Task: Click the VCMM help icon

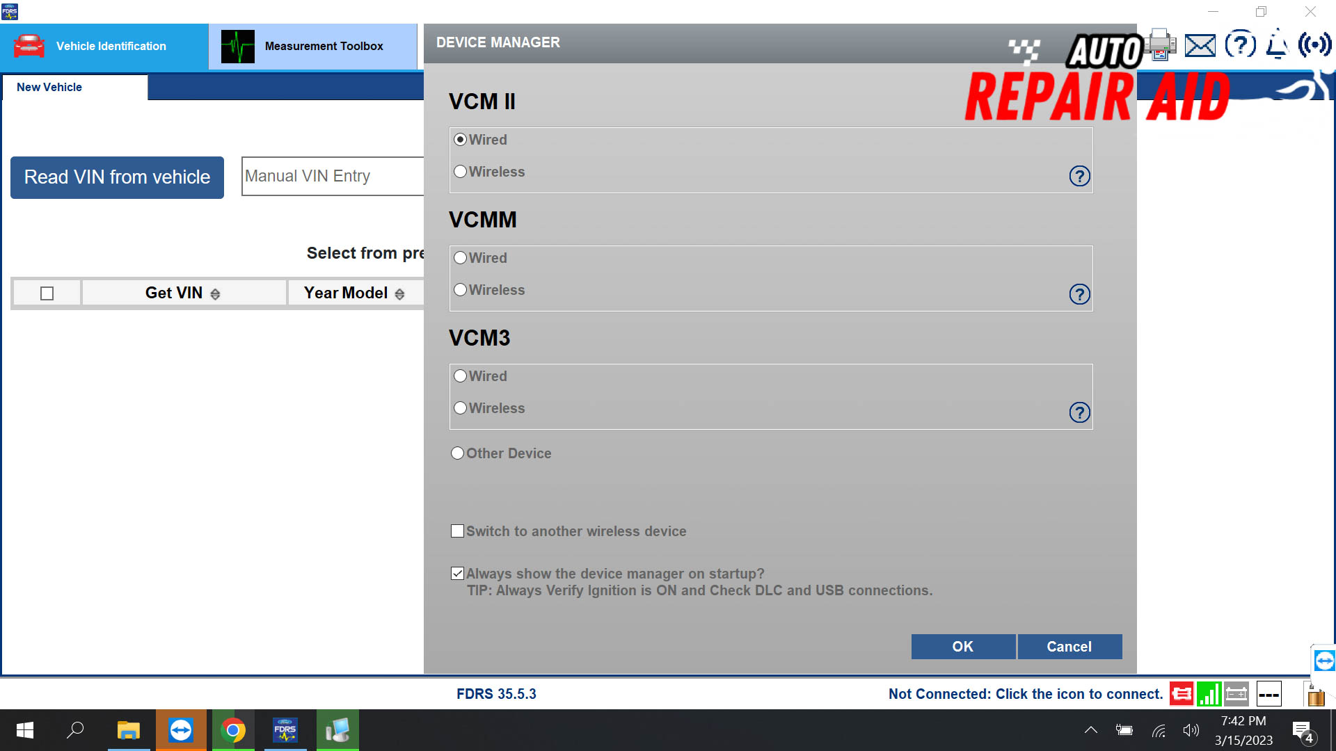Action: point(1079,293)
